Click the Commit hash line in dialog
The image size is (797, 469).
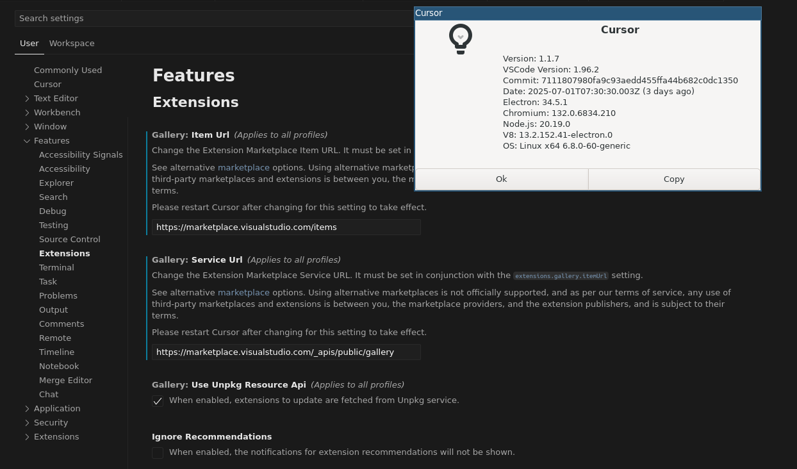coord(620,81)
